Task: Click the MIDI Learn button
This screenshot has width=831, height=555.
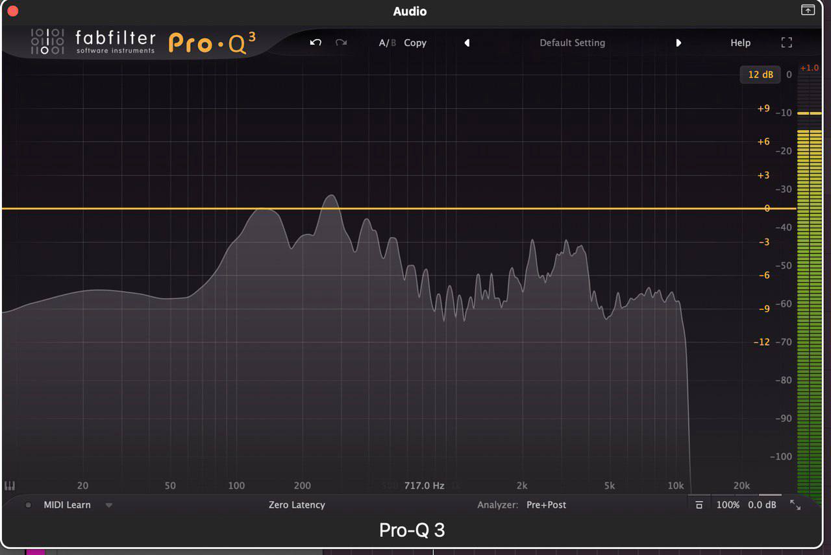Action: (67, 505)
